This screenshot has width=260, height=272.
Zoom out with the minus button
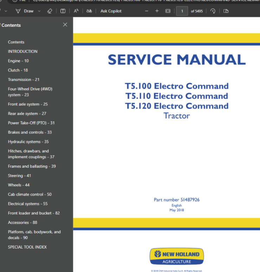click(147, 11)
